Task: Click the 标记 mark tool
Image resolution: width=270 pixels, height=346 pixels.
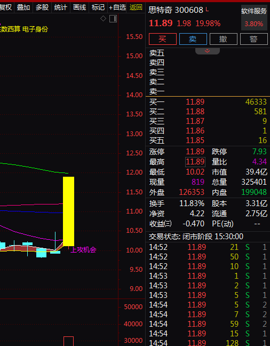Action: pos(98,7)
